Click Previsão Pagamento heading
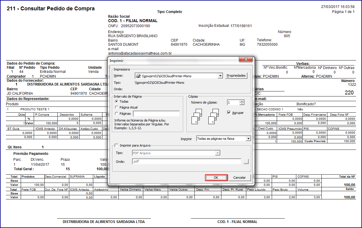The height and width of the screenshot is (228, 362). tap(31, 154)
